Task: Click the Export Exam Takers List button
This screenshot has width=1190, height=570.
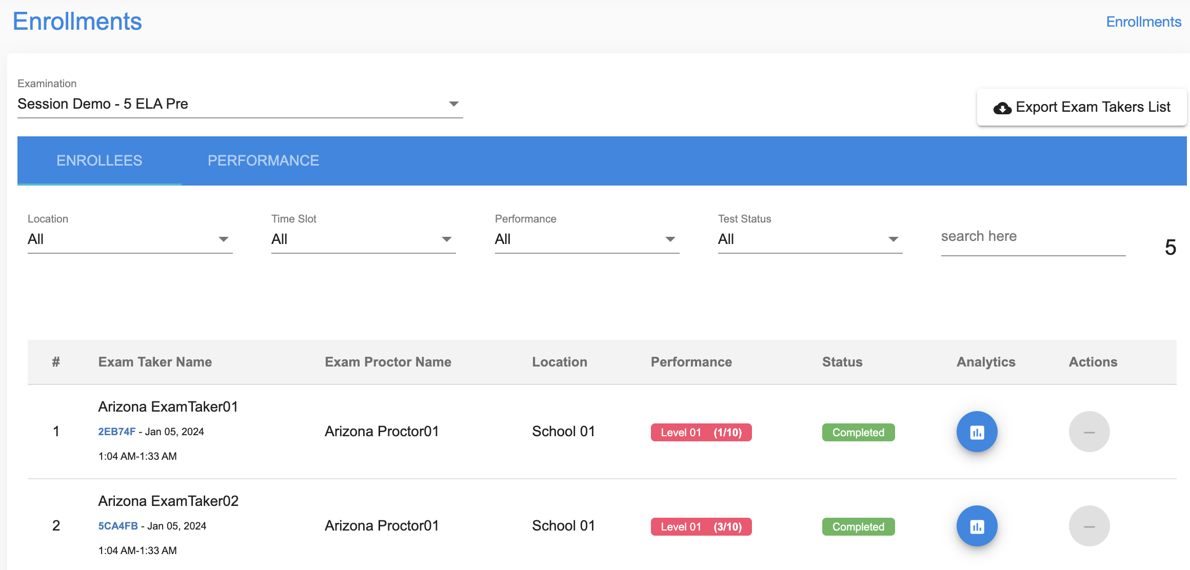Action: (x=1081, y=107)
